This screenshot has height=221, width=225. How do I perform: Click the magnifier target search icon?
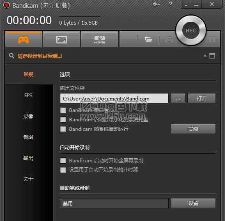pyautogui.click(x=11, y=56)
